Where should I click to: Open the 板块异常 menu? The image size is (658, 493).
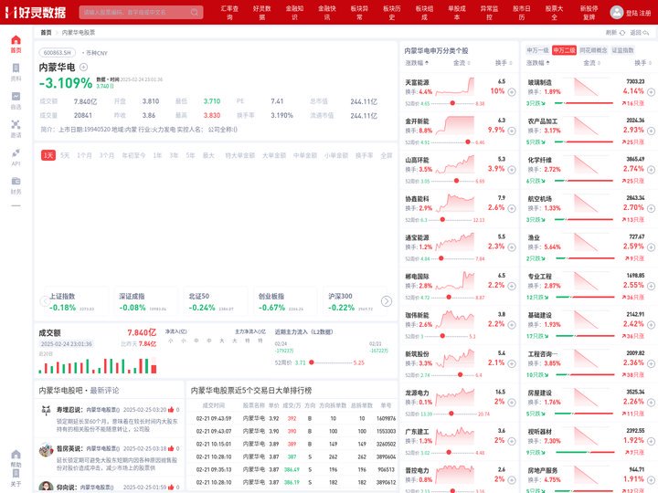point(360,13)
